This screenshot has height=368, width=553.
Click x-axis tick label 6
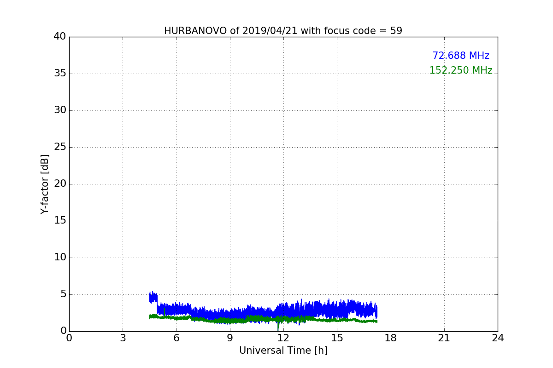pyautogui.click(x=176, y=338)
